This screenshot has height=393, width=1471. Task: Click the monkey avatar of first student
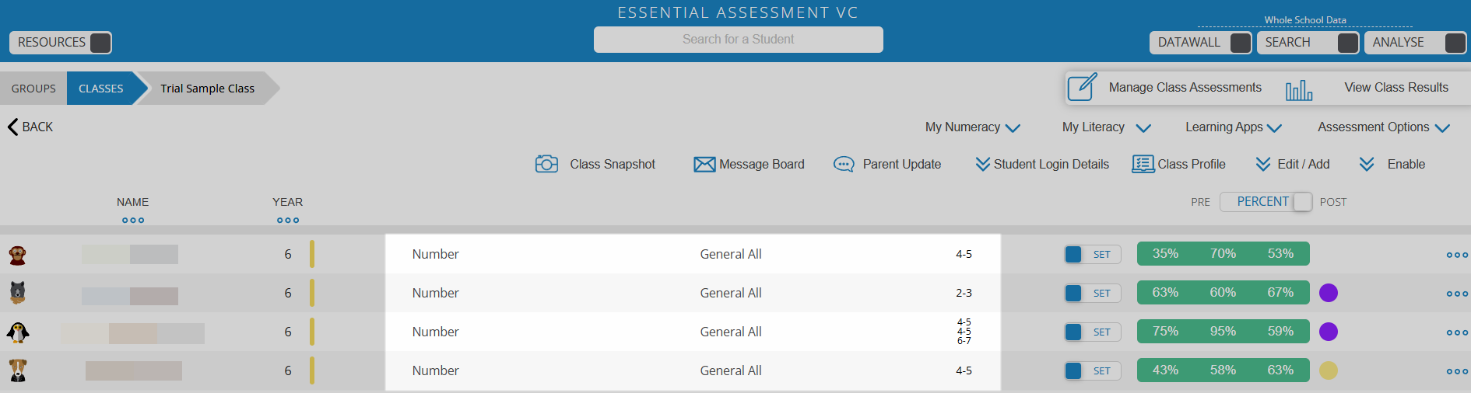click(x=17, y=255)
